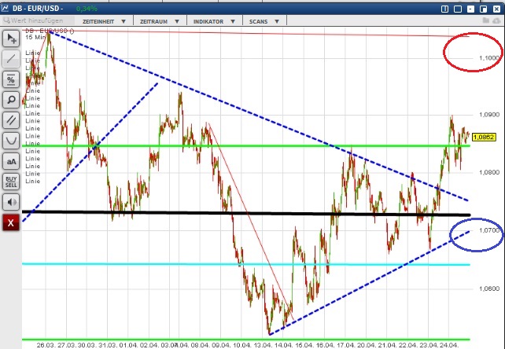Click the cloud icon in the toolbar
This screenshot has height=349, width=505.
point(497,20)
